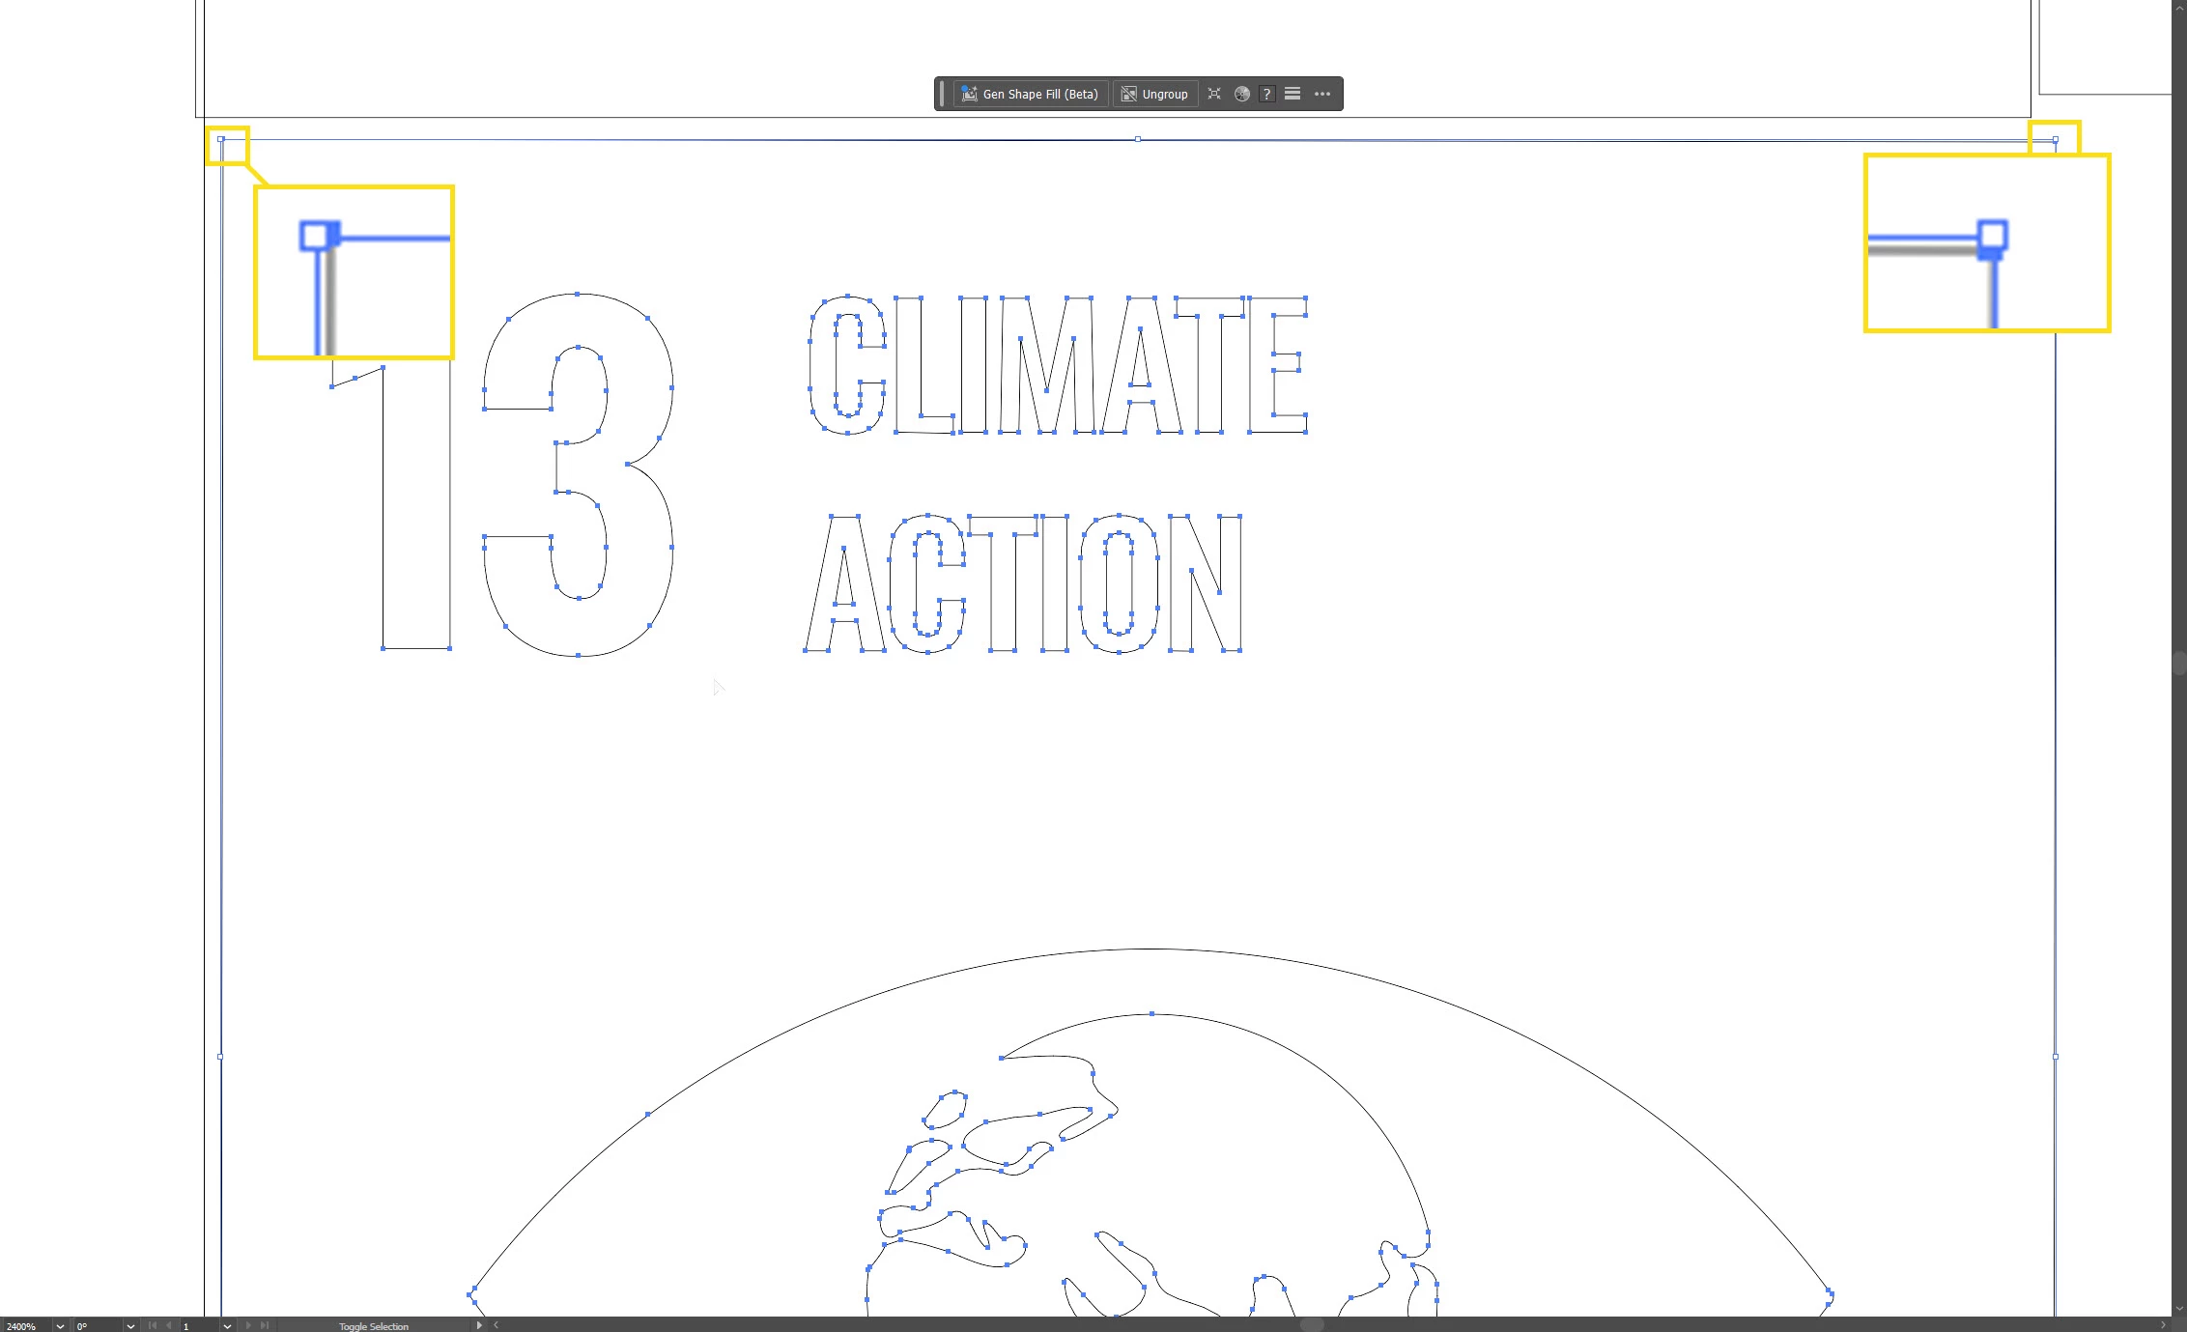The width and height of the screenshot is (2187, 1332).
Task: Click the question mark help icon
Action: point(1266,94)
